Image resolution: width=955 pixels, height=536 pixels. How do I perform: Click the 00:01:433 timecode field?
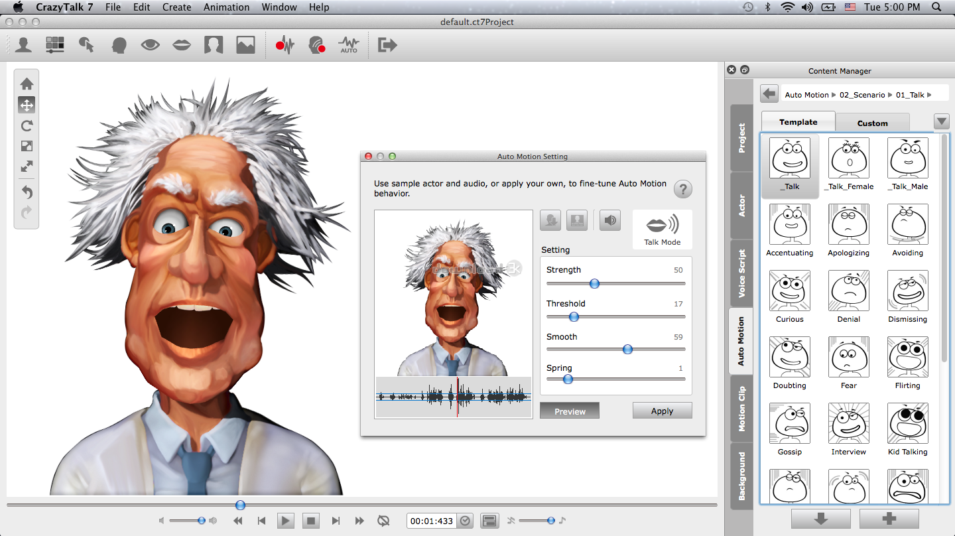[432, 521]
